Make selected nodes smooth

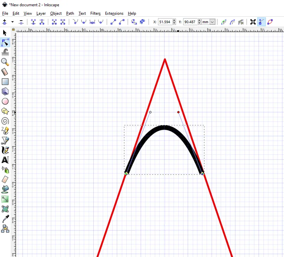point(83,22)
